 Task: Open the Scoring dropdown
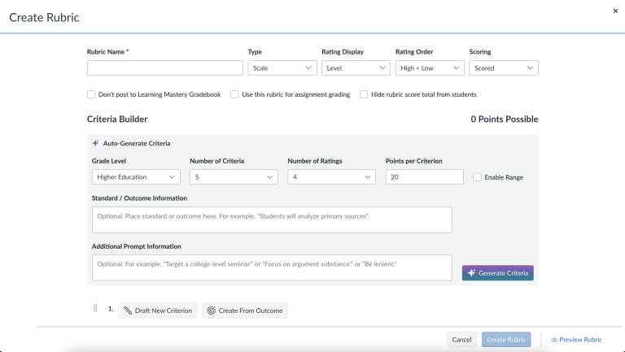click(504, 68)
